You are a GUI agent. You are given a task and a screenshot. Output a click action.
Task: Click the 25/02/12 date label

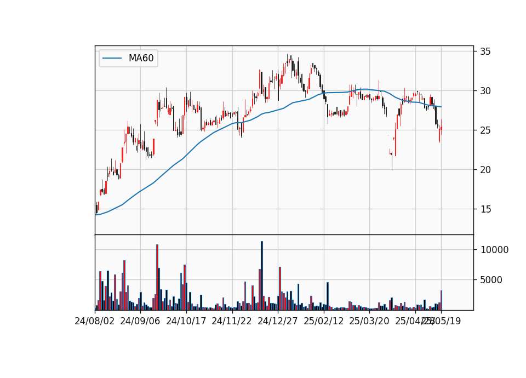coord(323,321)
